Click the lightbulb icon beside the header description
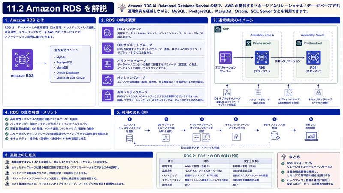This screenshot has width=343, height=193. (x=122, y=8)
